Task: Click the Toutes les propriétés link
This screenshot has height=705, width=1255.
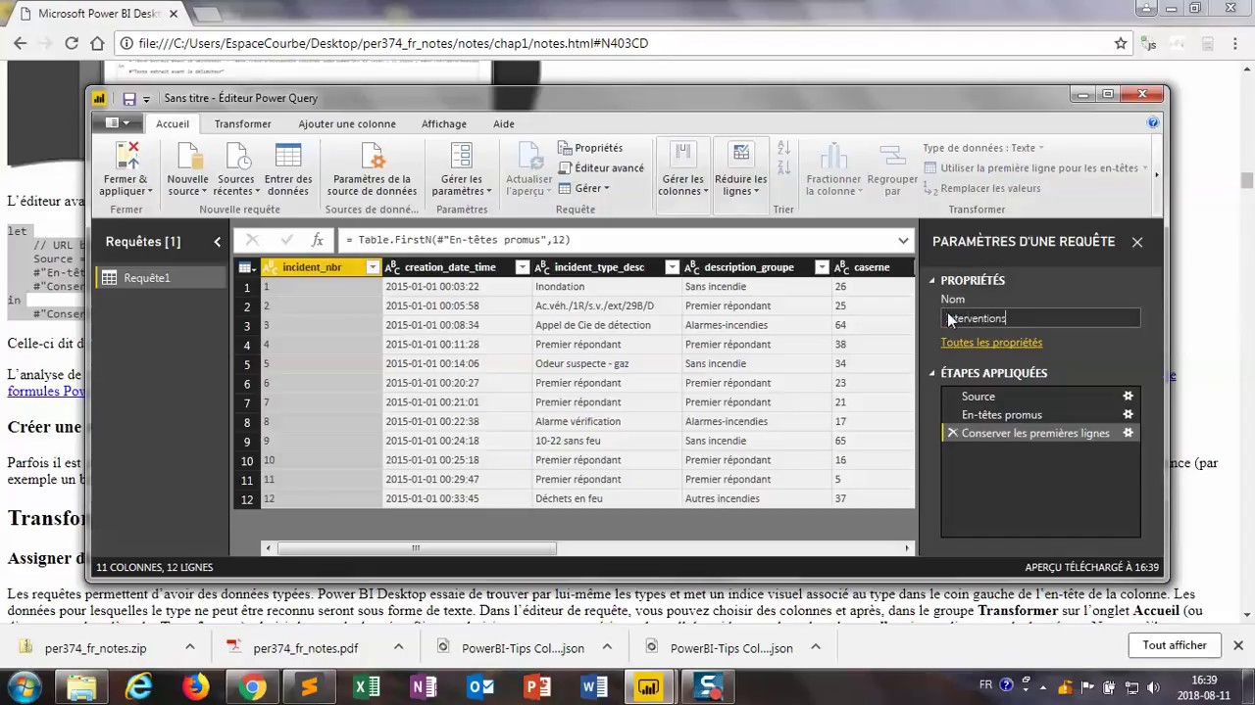Action: [991, 343]
